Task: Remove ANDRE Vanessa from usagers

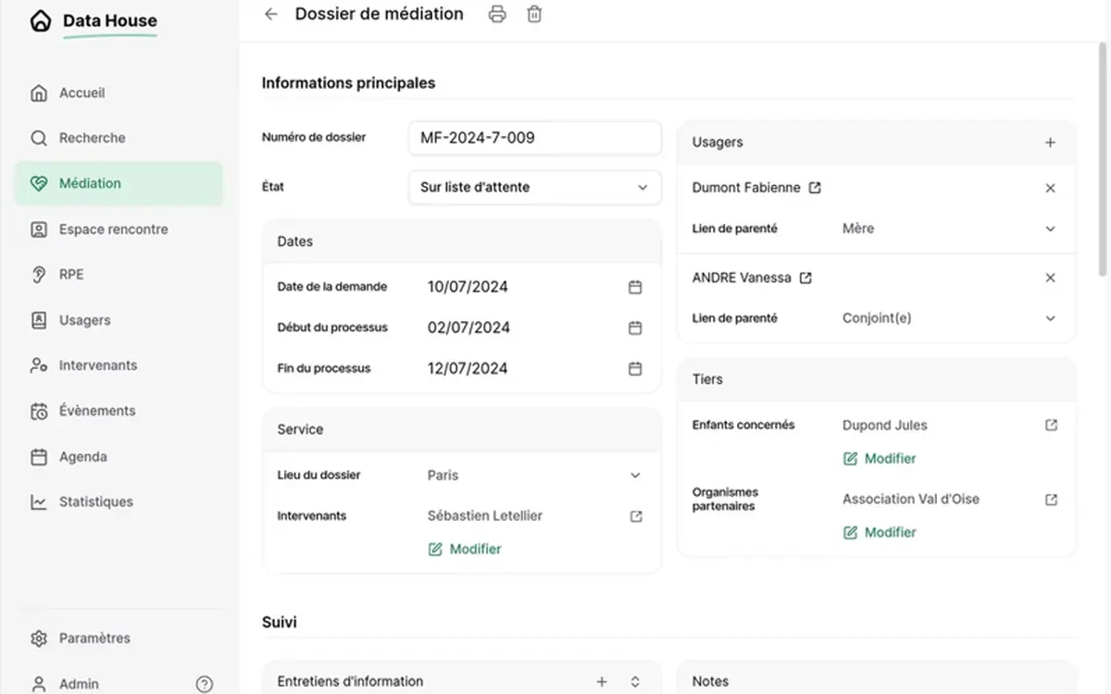Action: click(x=1050, y=278)
